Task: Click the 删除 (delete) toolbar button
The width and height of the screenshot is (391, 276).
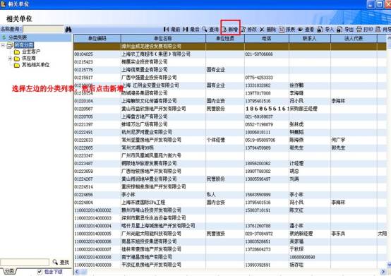Action: point(267,30)
